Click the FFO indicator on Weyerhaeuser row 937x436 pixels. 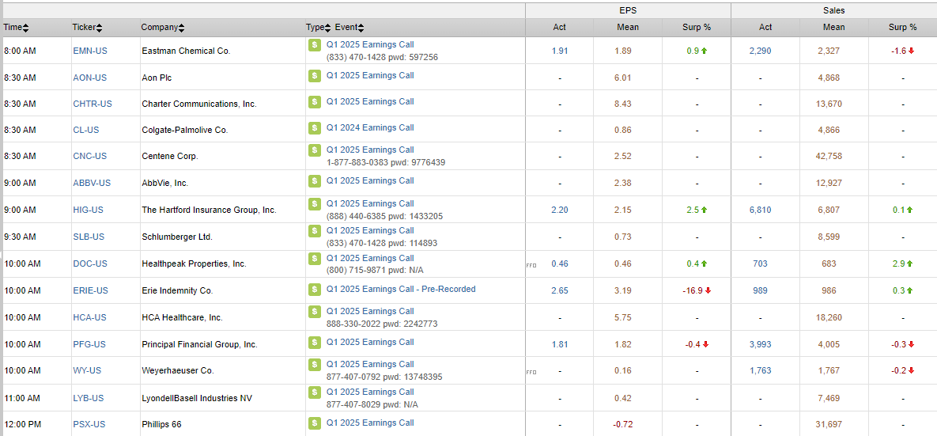click(x=531, y=371)
